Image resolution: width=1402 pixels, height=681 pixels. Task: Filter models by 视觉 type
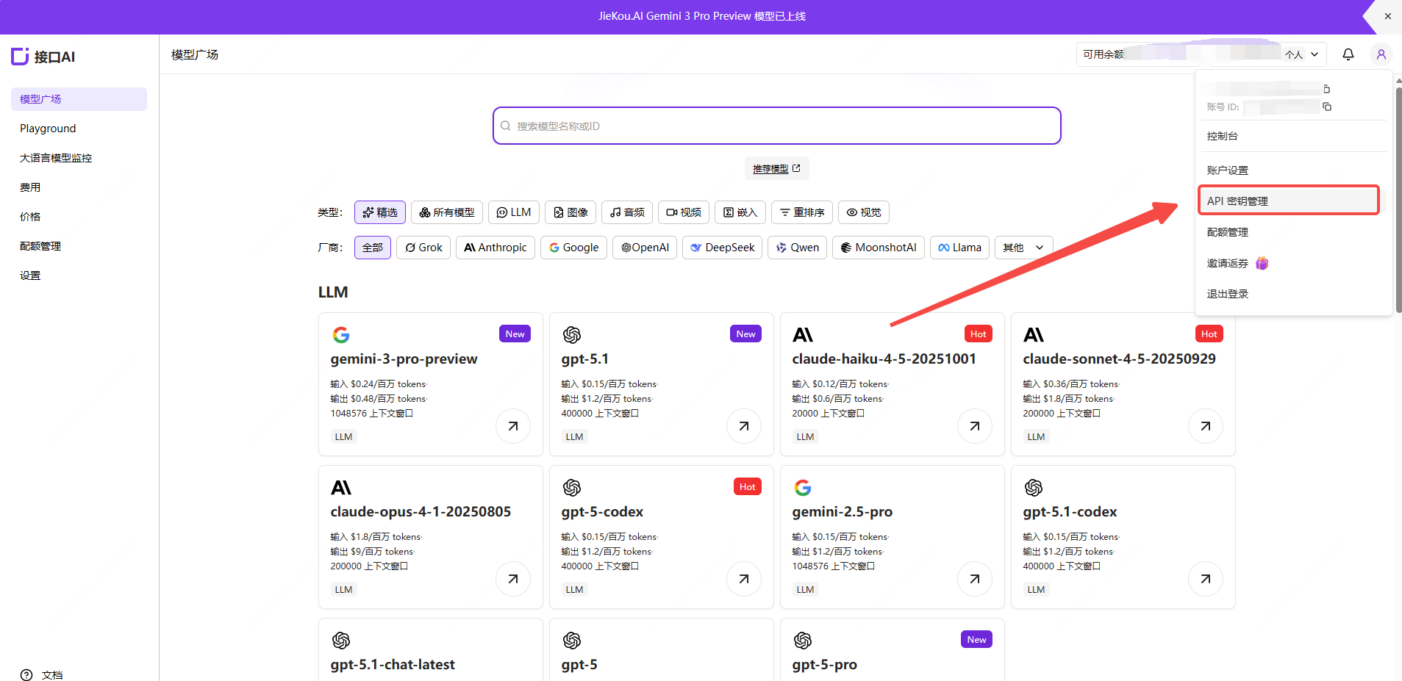pos(864,212)
